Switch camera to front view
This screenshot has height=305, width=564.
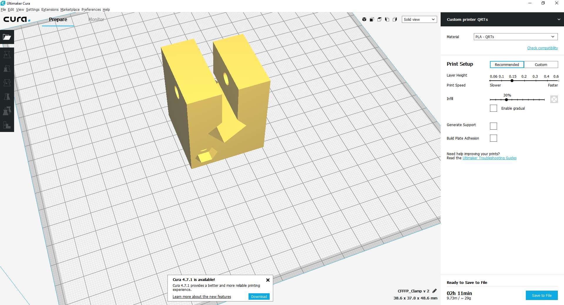tap(372, 19)
